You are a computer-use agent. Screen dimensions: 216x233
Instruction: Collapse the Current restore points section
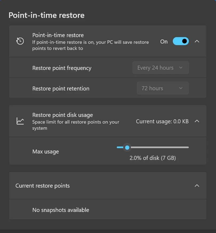(197, 185)
